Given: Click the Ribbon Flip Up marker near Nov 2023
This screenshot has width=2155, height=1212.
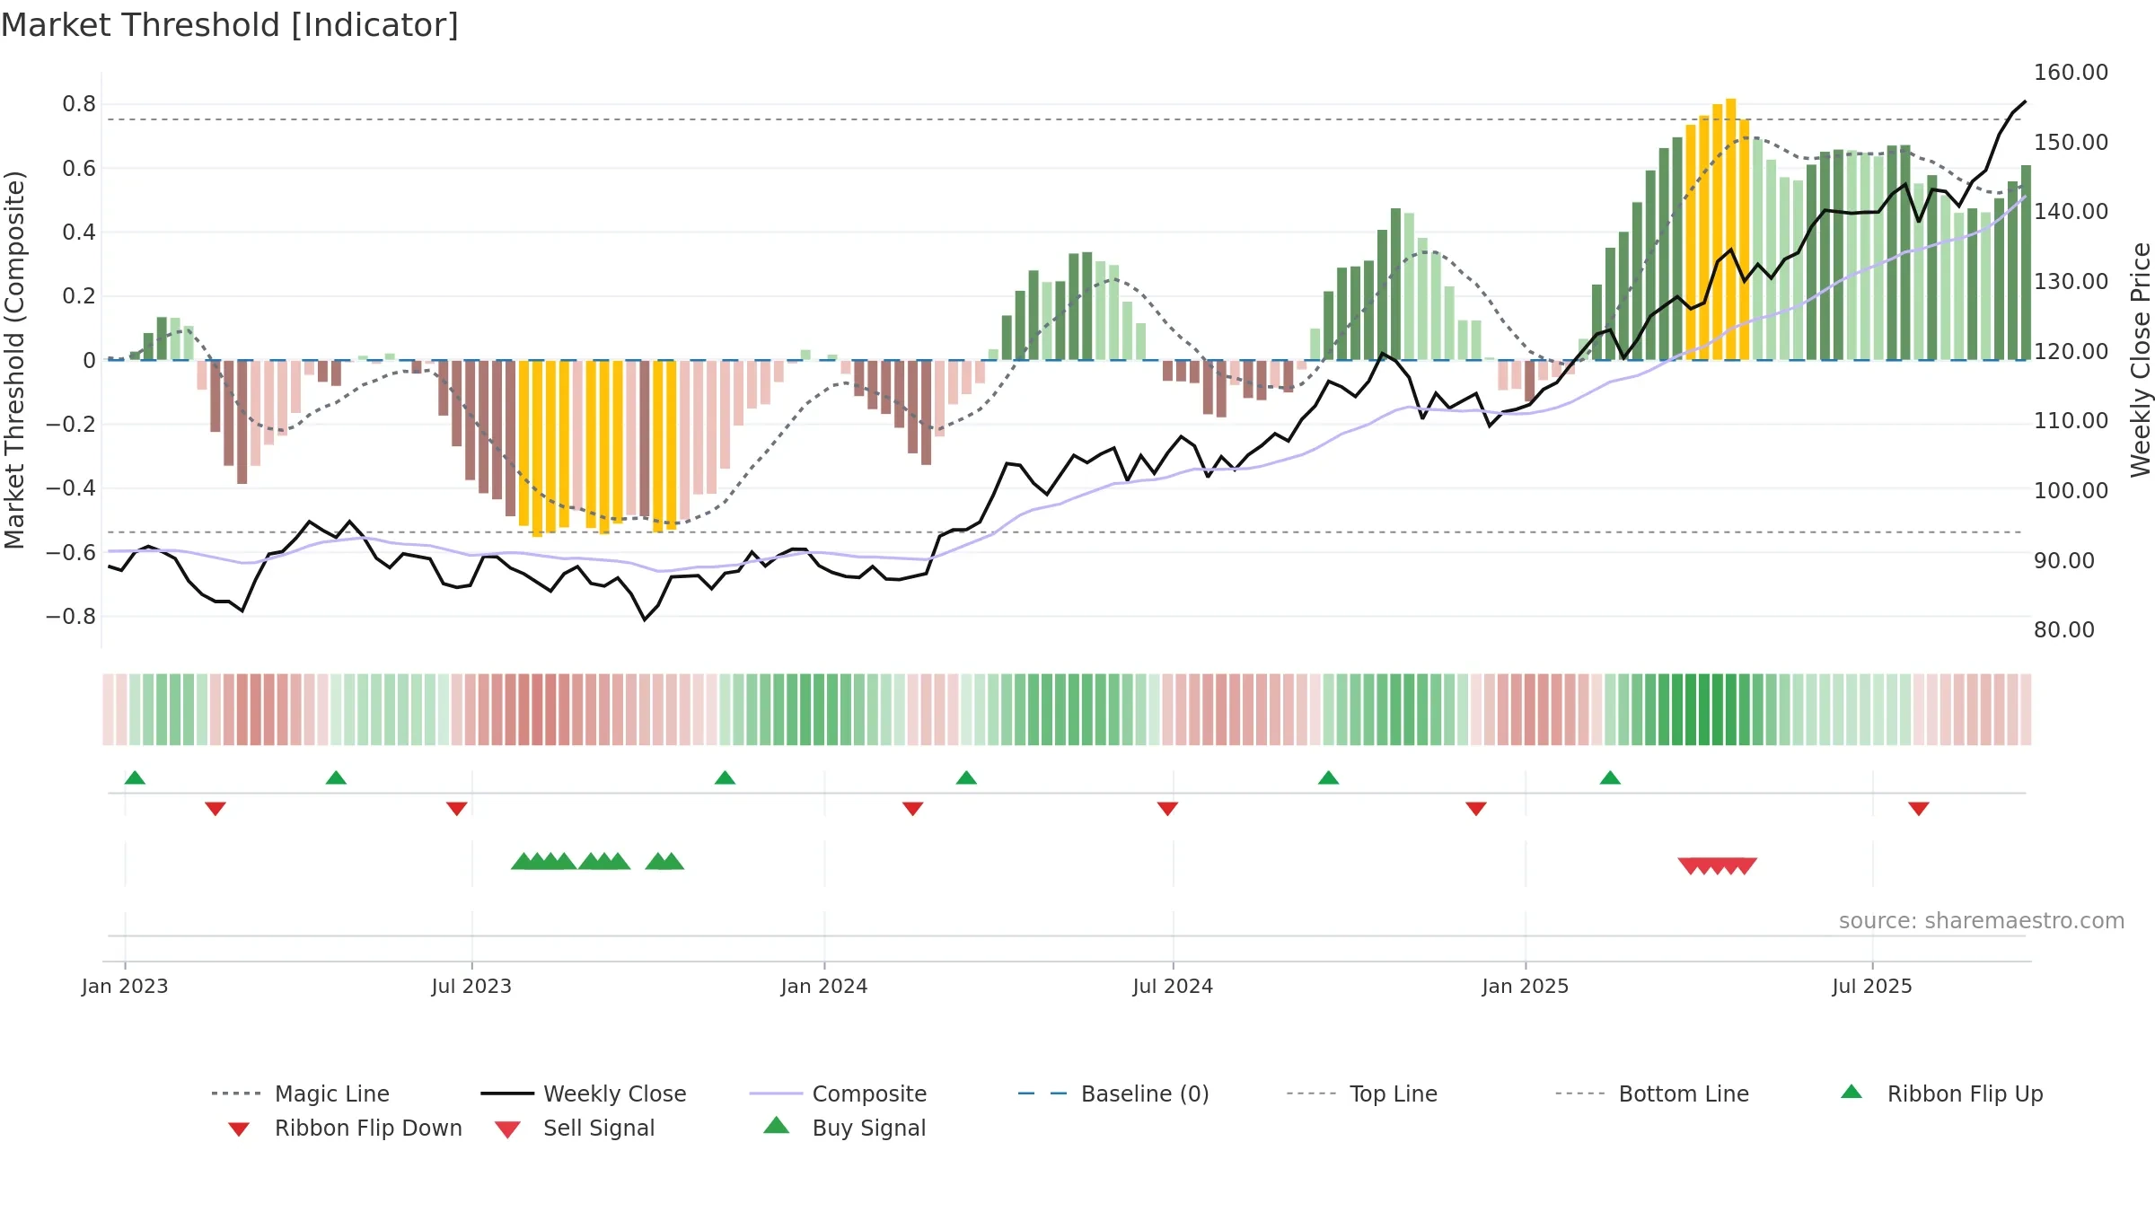Looking at the screenshot, I should click(x=725, y=777).
